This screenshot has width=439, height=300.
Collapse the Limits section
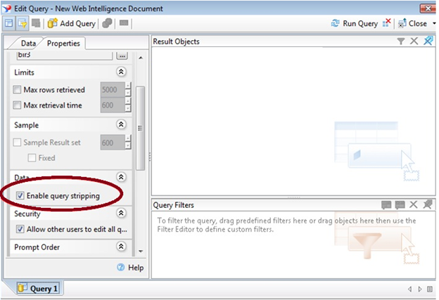121,72
